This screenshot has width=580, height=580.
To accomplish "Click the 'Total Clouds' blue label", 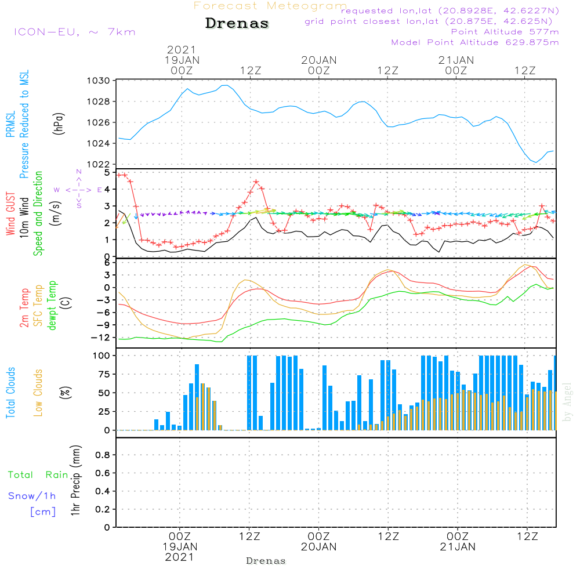I will (x=10, y=393).
